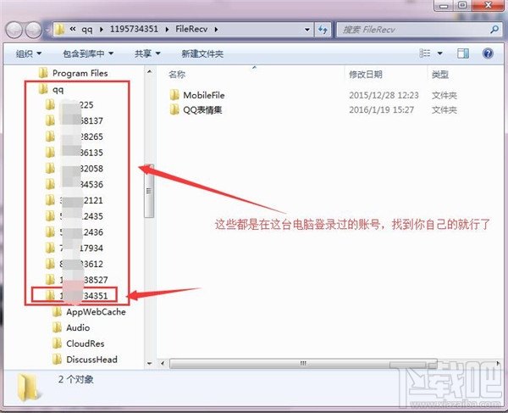508x413 pixels.
Task: Click the folder icon in the address bar
Action: (59, 30)
